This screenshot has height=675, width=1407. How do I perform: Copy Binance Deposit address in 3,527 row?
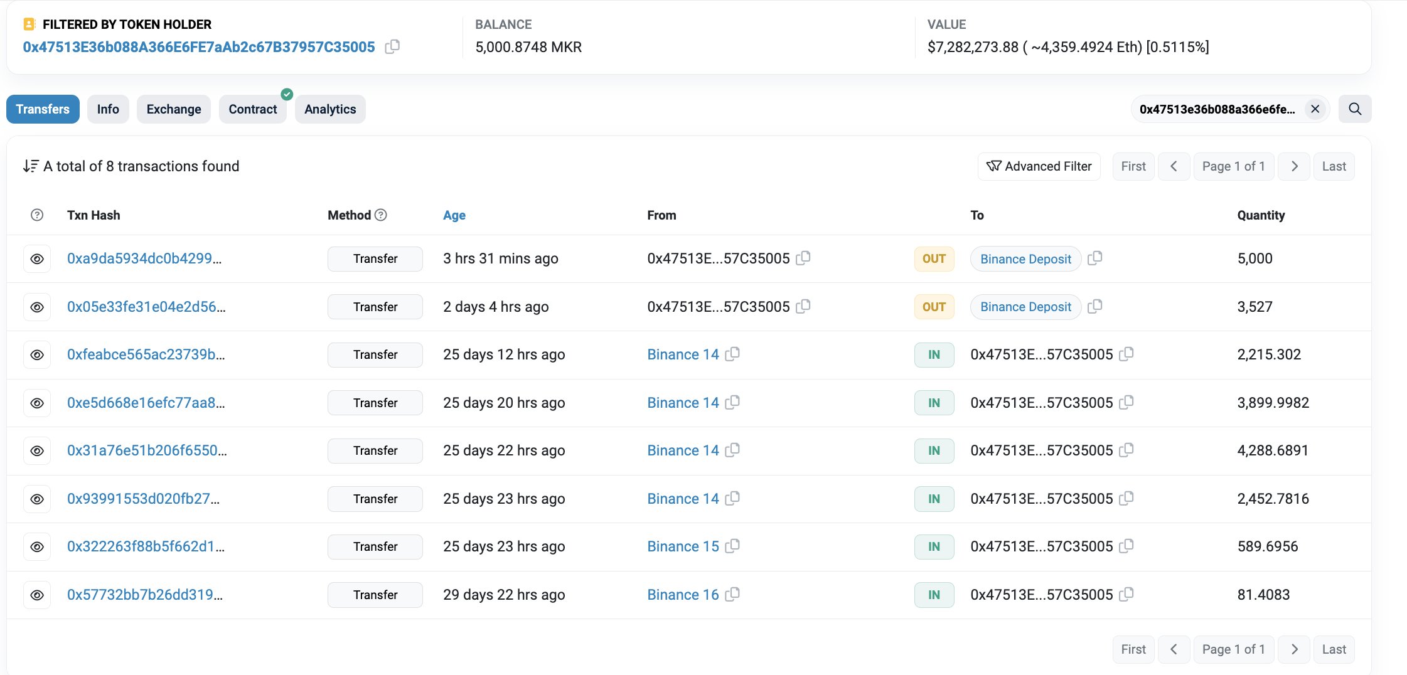pos(1095,307)
